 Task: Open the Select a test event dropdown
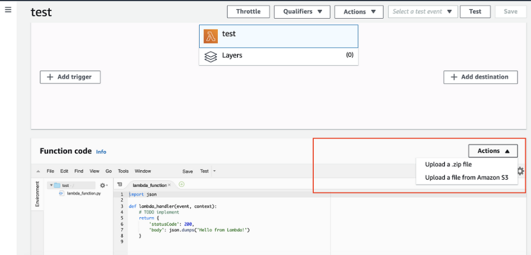[x=423, y=11]
